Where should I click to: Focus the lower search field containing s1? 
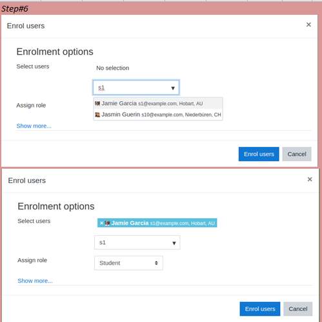click(137, 243)
